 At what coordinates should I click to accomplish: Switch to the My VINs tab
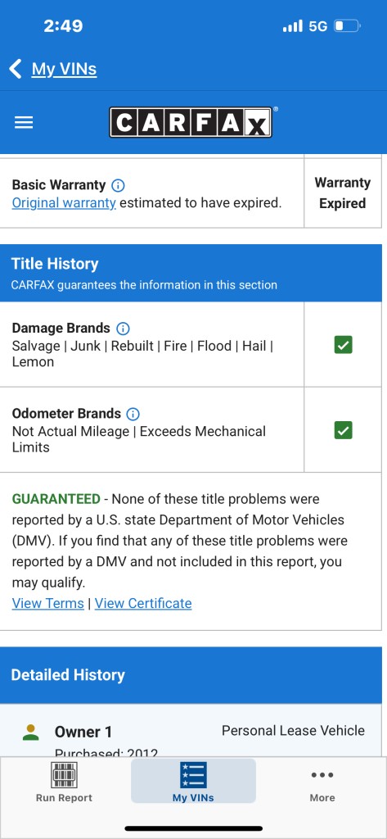click(193, 781)
